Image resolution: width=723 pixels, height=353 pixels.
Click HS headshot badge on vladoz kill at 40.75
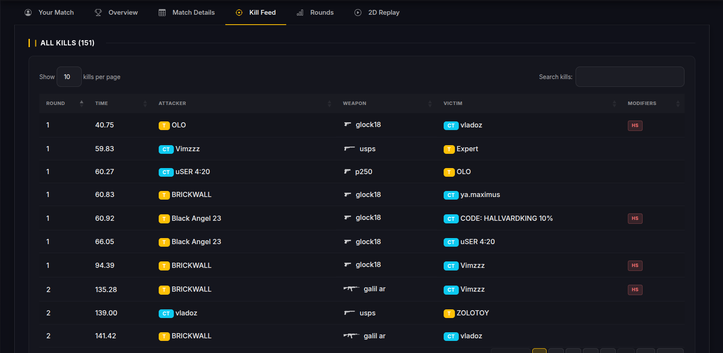click(x=635, y=125)
